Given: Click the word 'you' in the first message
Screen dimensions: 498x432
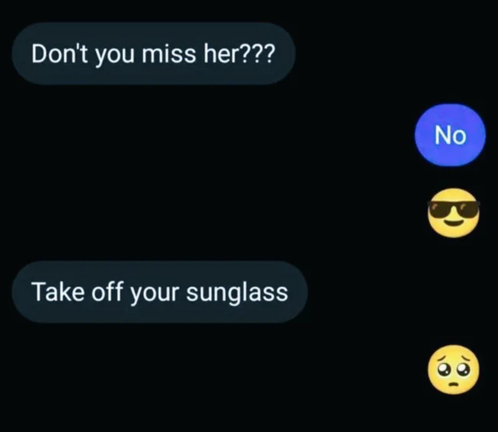Looking at the screenshot, I should point(114,56).
